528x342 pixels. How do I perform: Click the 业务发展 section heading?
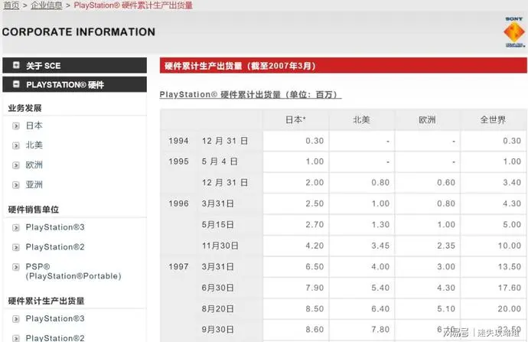click(x=24, y=108)
